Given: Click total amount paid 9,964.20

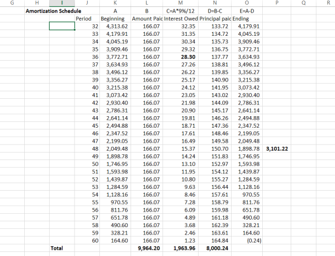Looking at the screenshot, I should 147,248.
